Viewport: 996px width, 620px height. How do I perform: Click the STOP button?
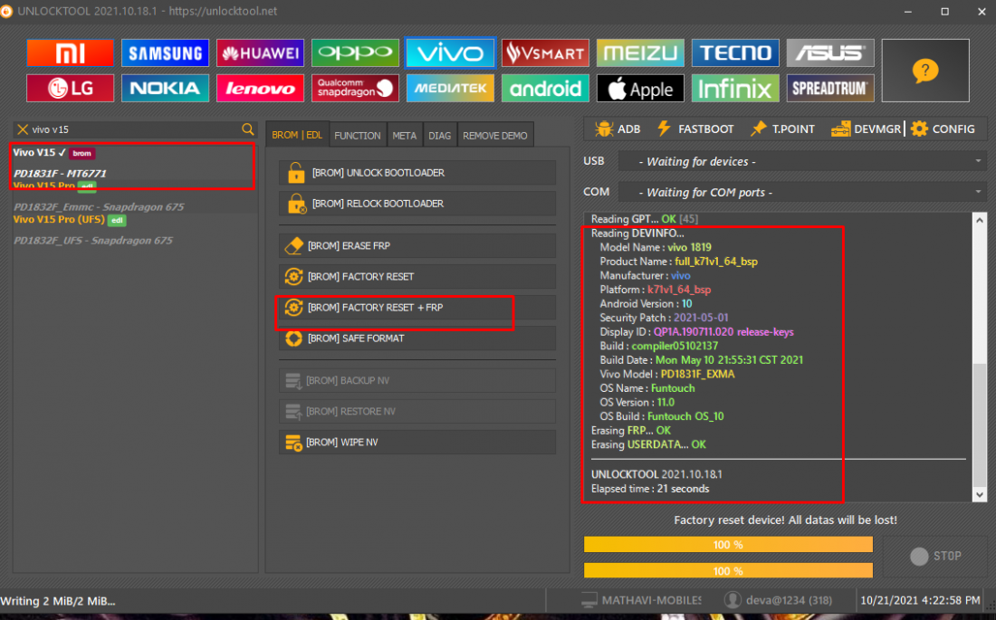coord(935,557)
